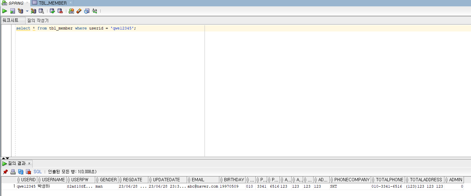The width and height of the screenshot is (471, 196).
Task: Sort by the USERID column header
Action: pos(27,180)
